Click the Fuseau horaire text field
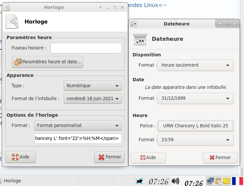Viewport: 244px width, 186px height. tap(86, 48)
